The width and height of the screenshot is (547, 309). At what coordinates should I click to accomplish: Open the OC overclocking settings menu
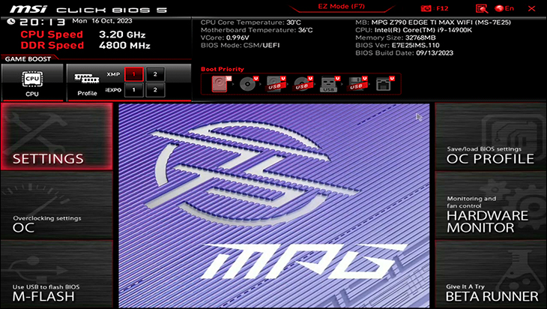pyautogui.click(x=57, y=205)
